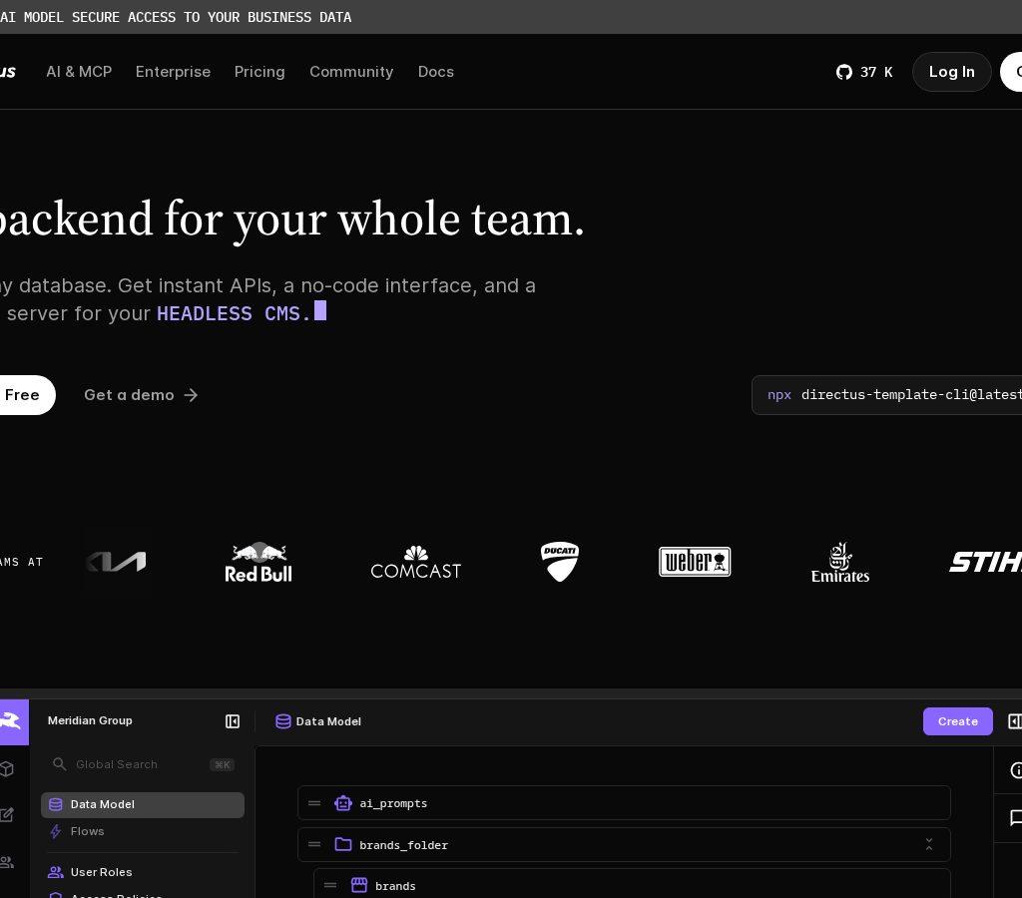The width and height of the screenshot is (1022, 898).
Task: Open the Community menu
Action: tap(351, 72)
